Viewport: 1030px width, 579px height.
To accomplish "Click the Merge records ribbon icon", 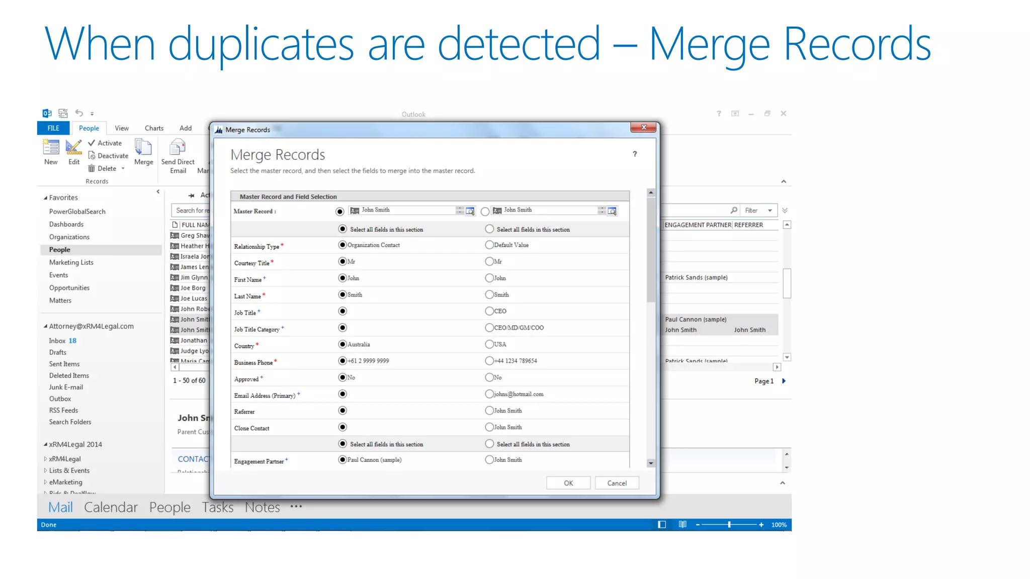I will (143, 147).
